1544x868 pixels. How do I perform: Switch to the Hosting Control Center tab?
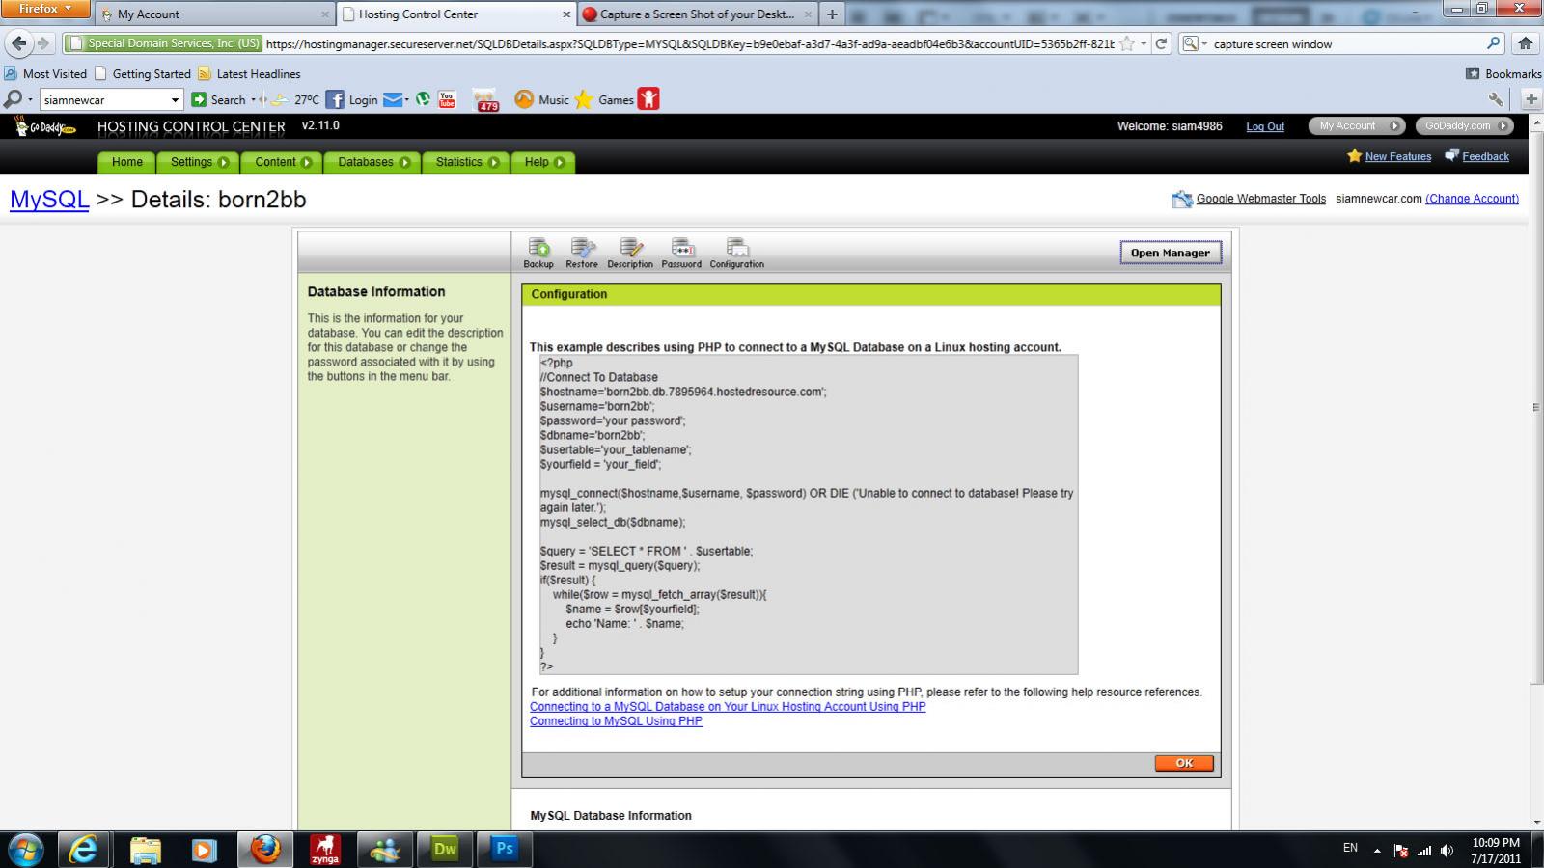tap(457, 14)
